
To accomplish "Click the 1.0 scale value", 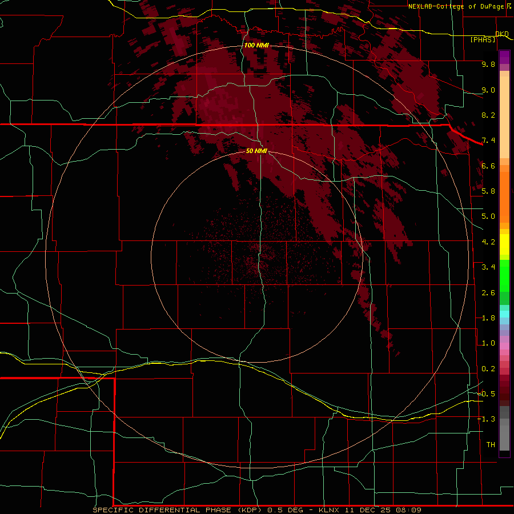I will (x=488, y=343).
